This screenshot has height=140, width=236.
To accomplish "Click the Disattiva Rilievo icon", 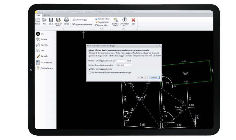I will [115, 20].
